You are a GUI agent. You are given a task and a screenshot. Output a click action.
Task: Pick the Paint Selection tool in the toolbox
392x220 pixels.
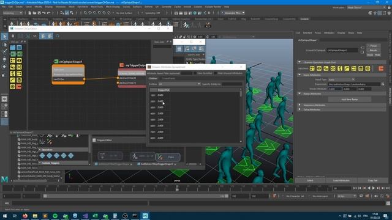point(4,51)
